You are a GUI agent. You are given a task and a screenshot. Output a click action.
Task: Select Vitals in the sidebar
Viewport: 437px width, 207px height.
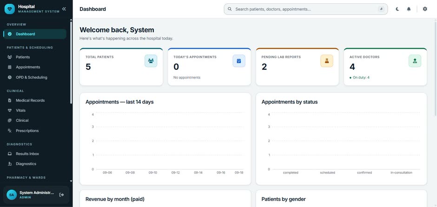click(35, 110)
